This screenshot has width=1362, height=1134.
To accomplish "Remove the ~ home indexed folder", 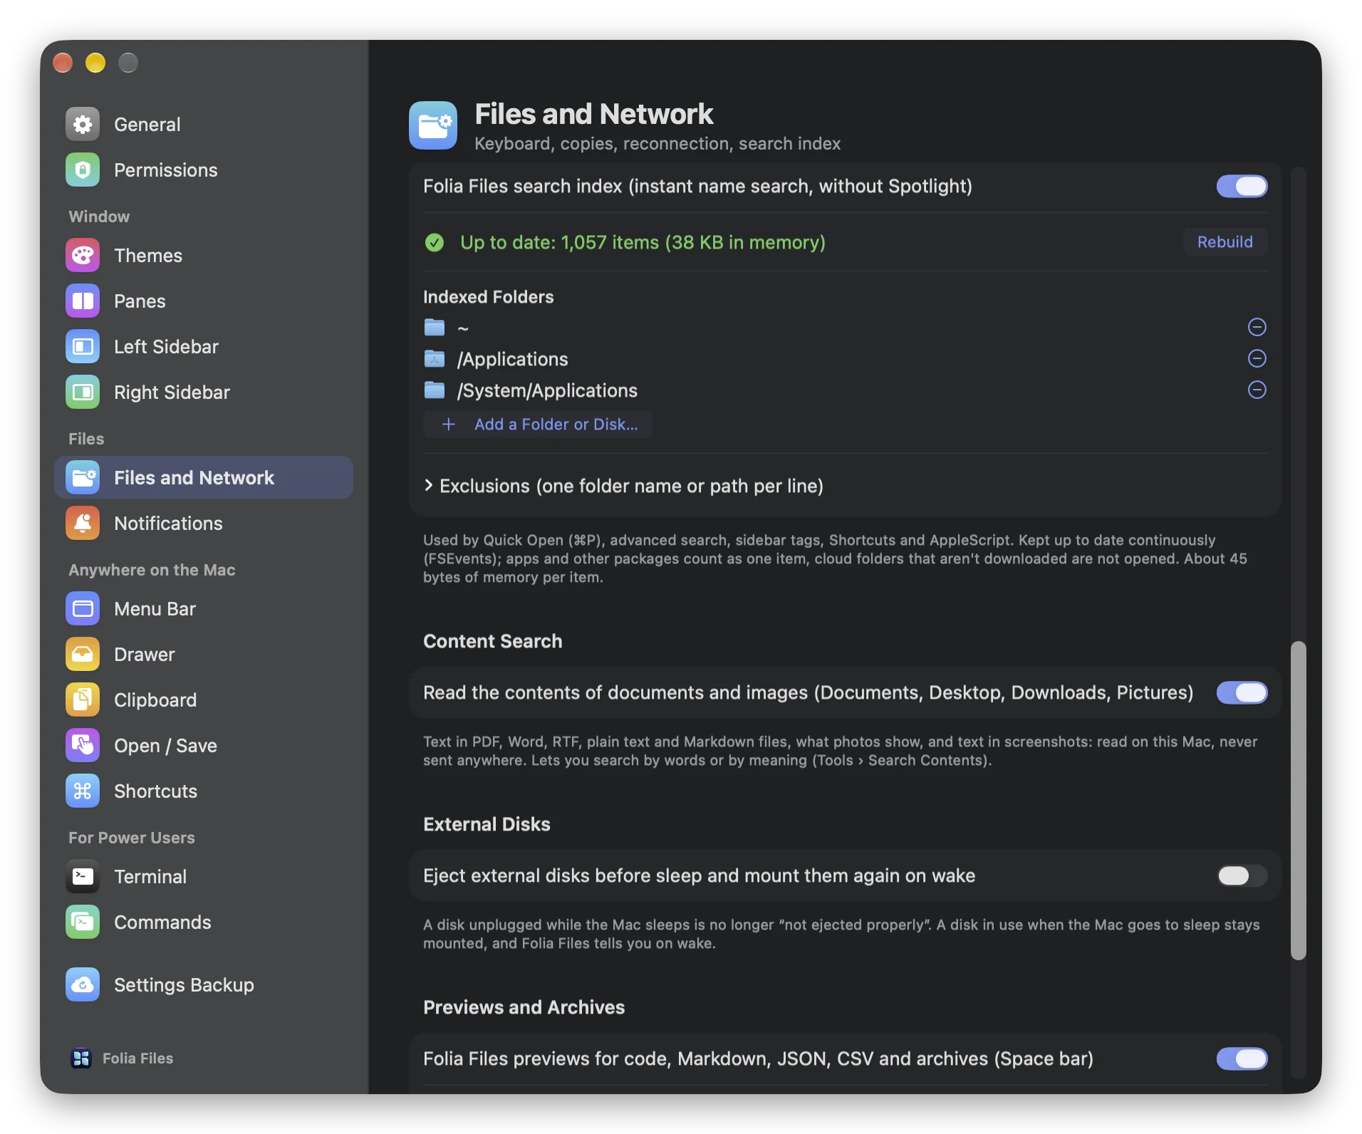I will [1257, 327].
